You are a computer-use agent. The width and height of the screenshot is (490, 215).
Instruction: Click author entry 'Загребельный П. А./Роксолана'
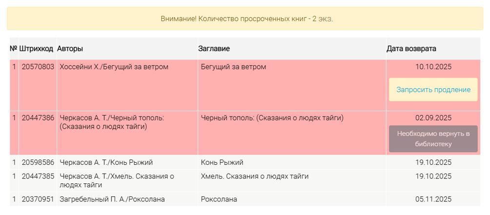[x=112, y=199]
